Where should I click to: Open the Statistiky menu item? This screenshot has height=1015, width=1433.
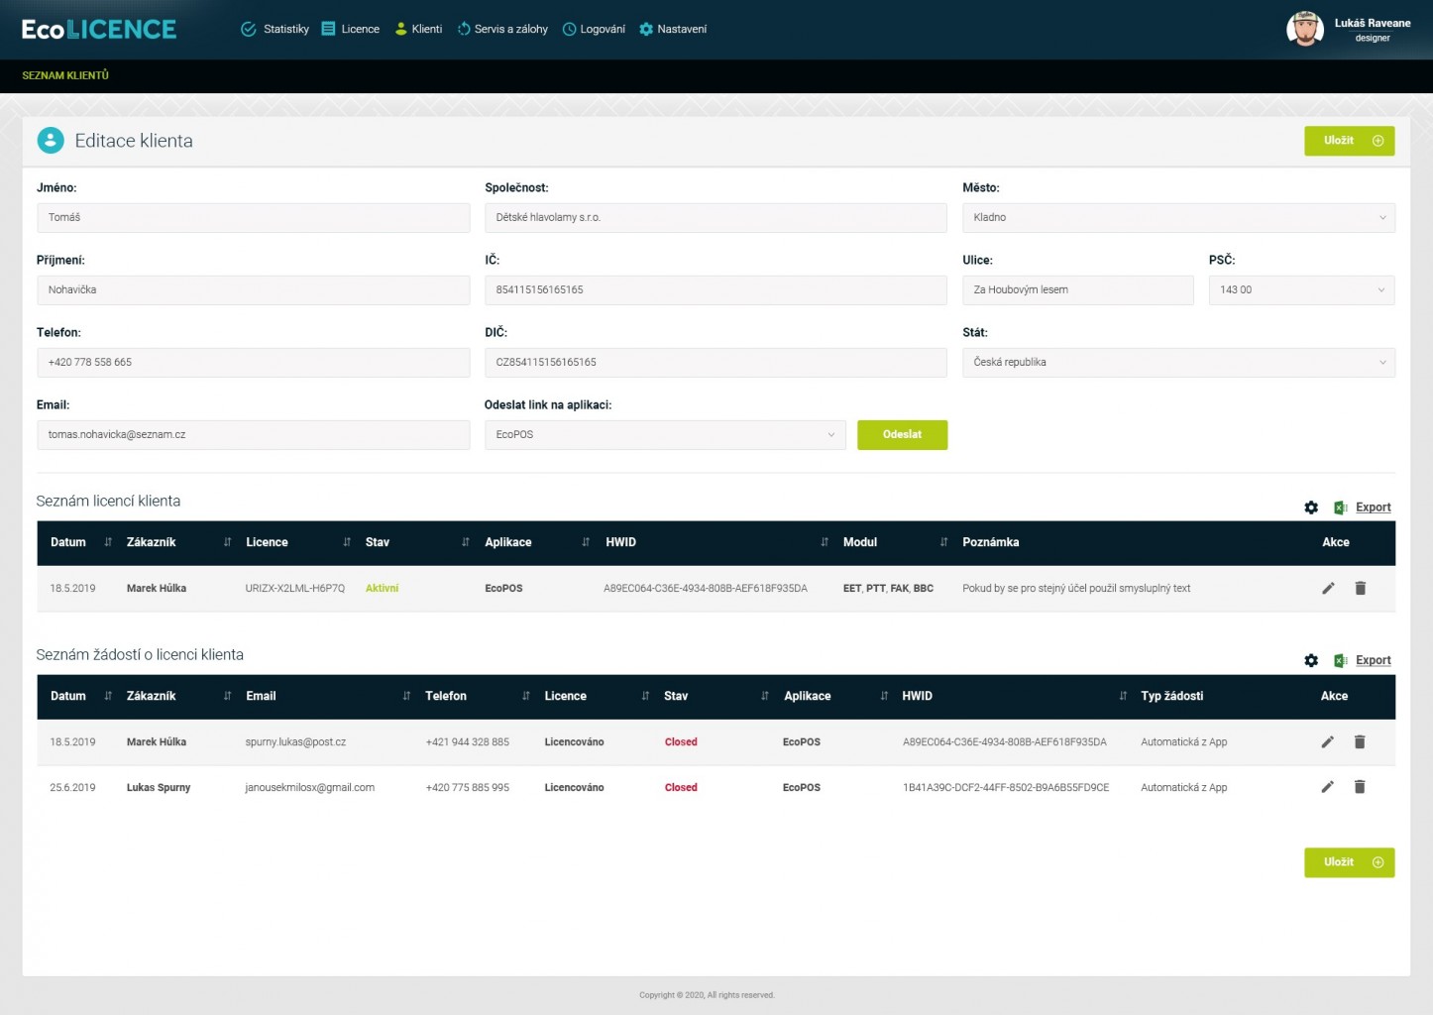point(276,30)
